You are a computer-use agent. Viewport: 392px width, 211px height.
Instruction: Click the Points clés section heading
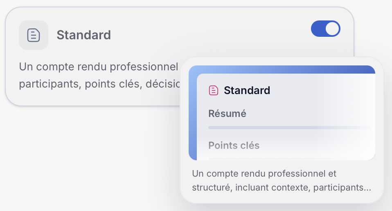(x=234, y=145)
